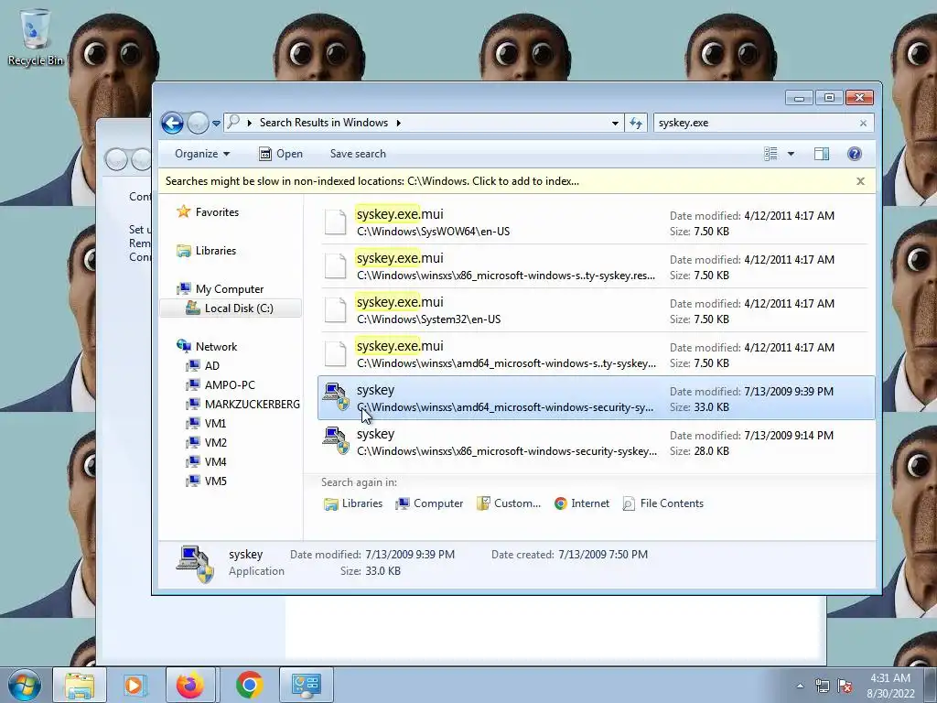Open Explorer help with the question mark

coord(855,154)
